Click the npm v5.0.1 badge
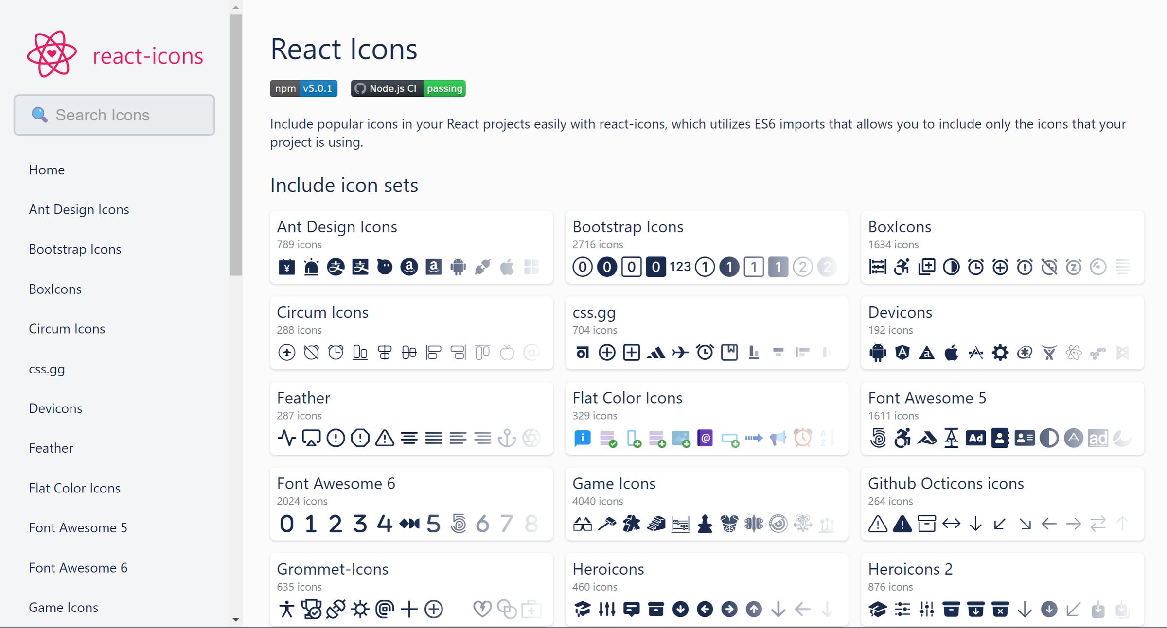Viewport: 1167px width, 628px height. click(x=303, y=88)
